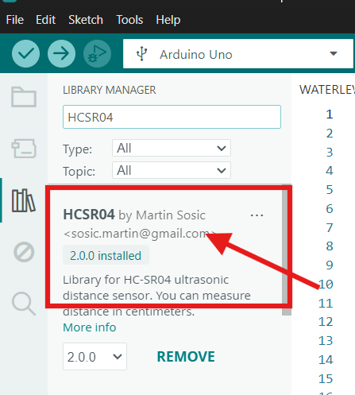Click the 2.0.0 installed badge
The width and height of the screenshot is (355, 395).
(106, 255)
